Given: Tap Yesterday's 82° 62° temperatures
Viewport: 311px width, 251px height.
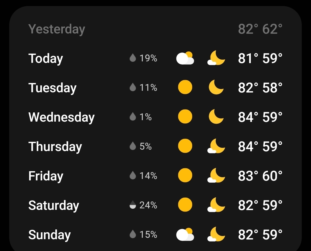Looking at the screenshot, I should click(260, 29).
